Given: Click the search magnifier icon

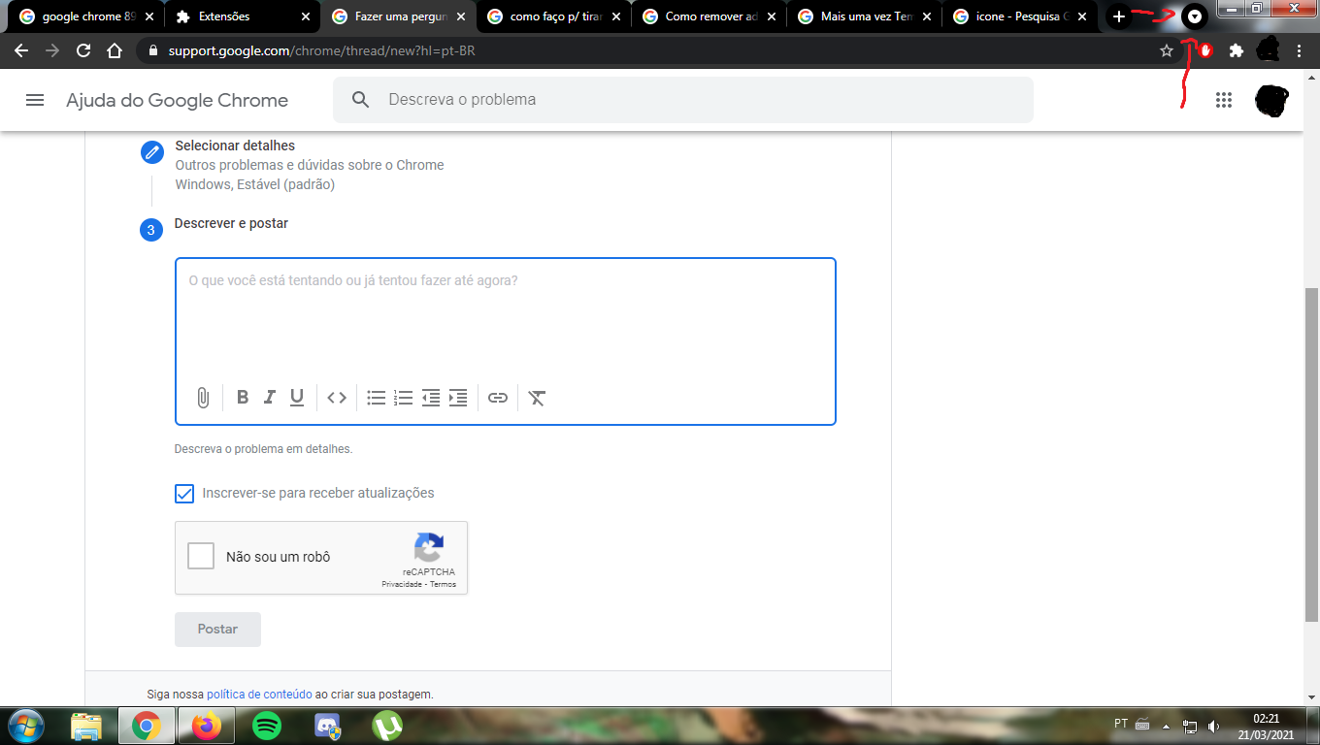Looking at the screenshot, I should coord(360,99).
